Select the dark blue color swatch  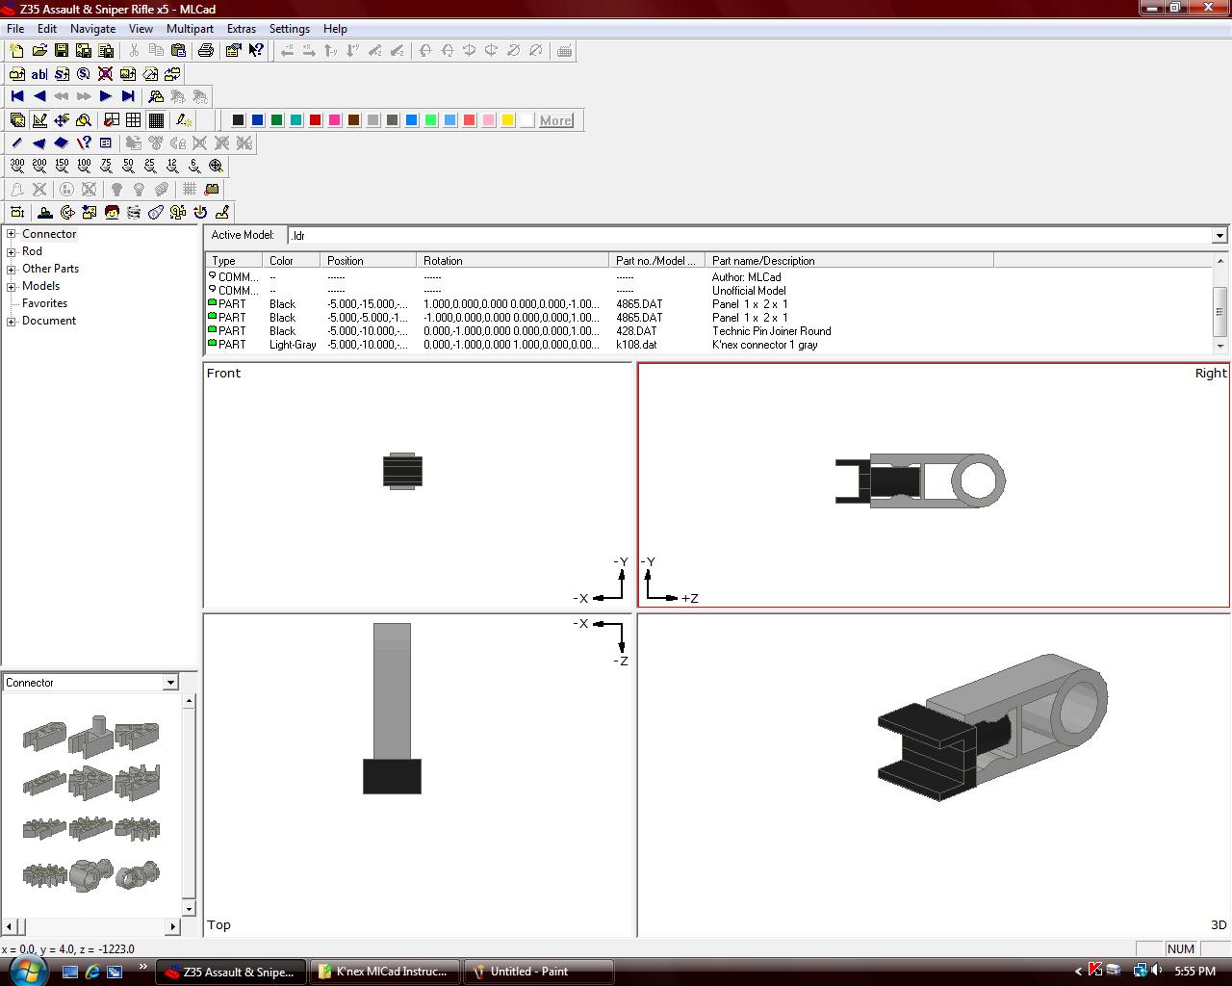coord(258,120)
